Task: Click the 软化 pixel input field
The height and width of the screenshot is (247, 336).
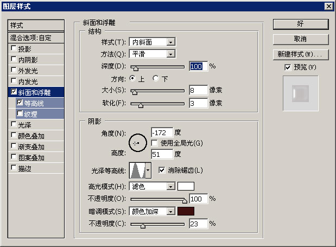Action: 199,103
